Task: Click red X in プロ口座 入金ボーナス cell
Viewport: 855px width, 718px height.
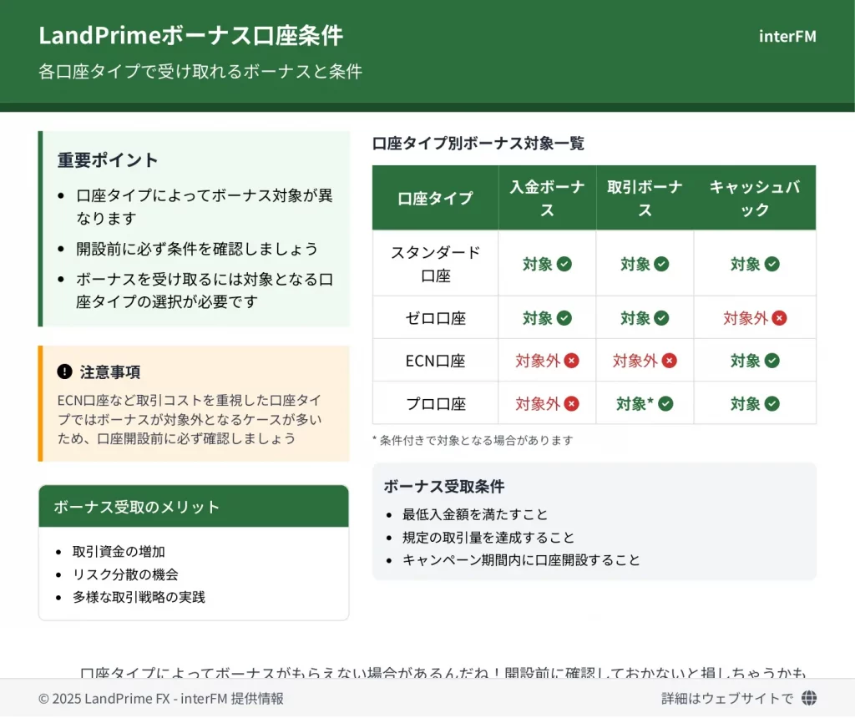Action: (571, 404)
